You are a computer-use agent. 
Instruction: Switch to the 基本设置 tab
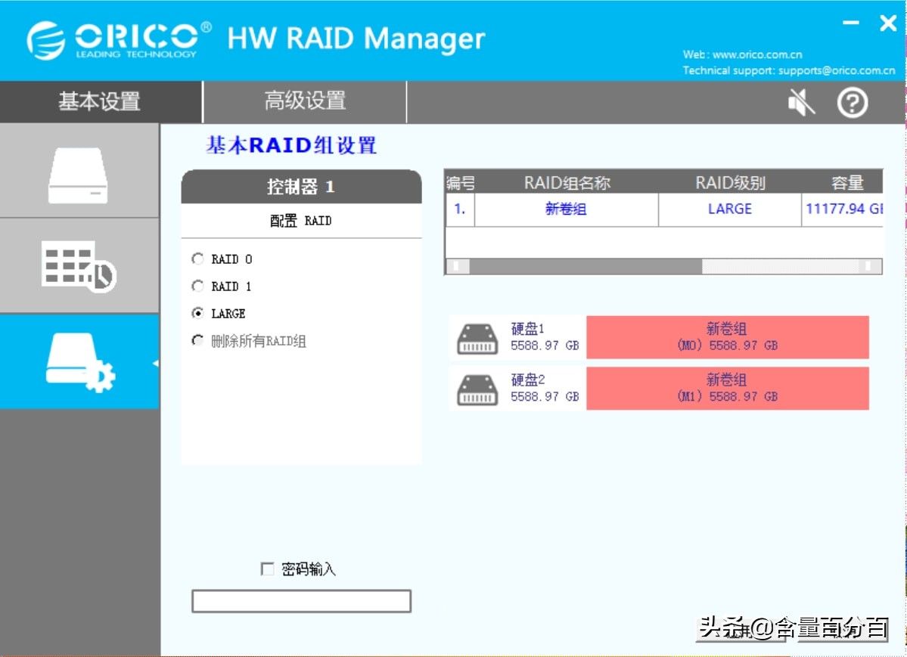101,101
